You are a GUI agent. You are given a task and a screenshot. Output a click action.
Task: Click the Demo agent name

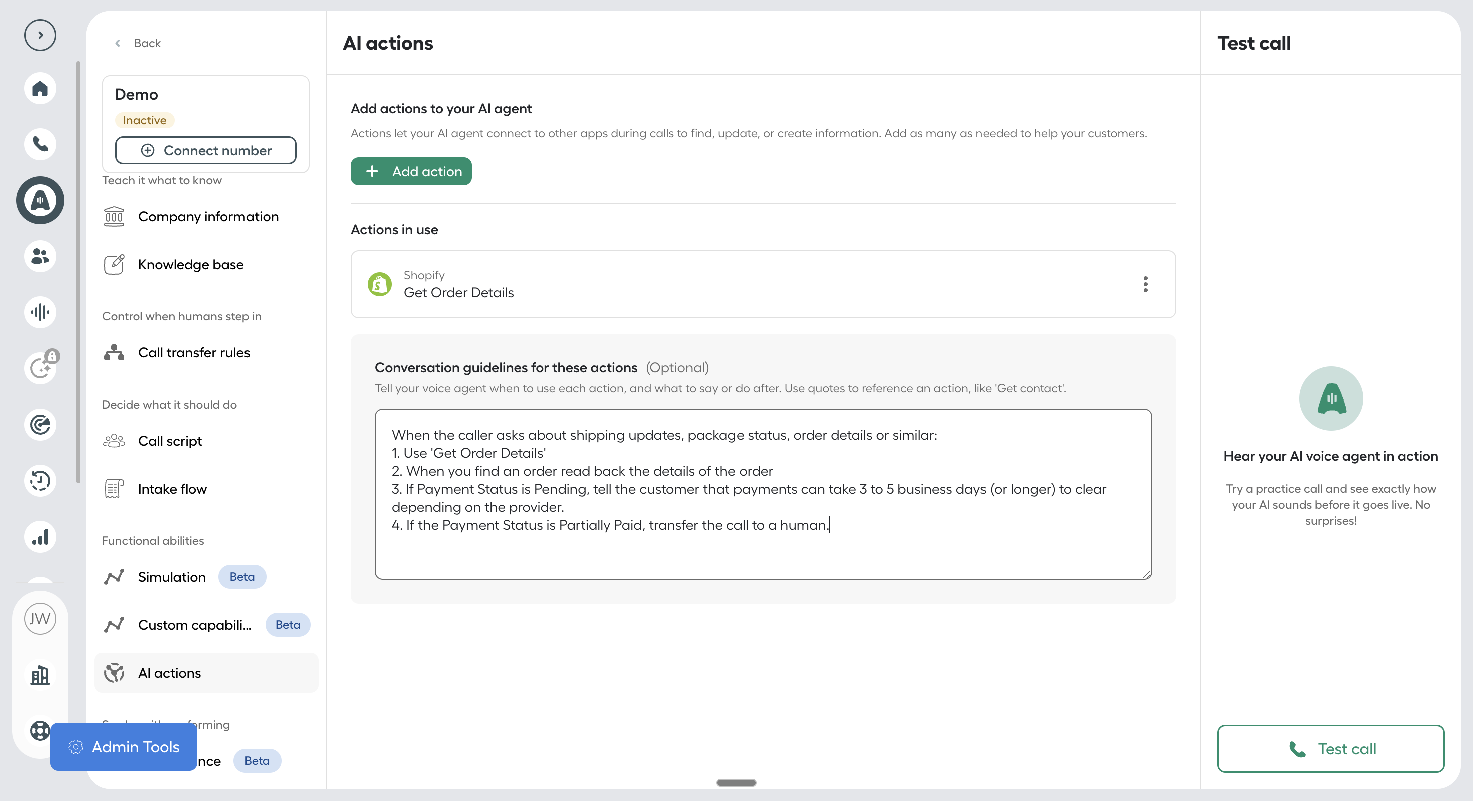[x=137, y=94]
